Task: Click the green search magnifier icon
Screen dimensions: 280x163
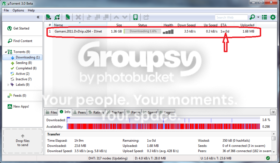Action: point(252,17)
